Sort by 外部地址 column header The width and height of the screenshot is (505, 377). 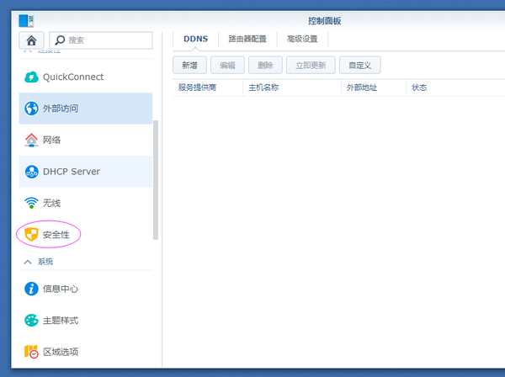click(x=374, y=88)
